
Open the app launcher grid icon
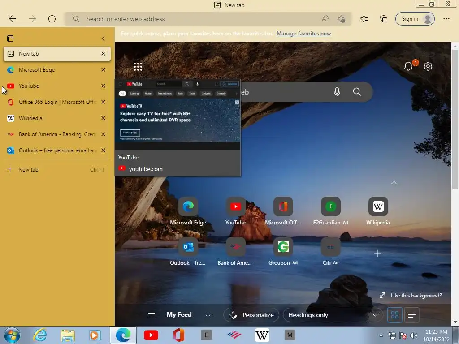138,67
